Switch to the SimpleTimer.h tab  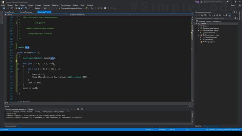[x=9, y=12]
